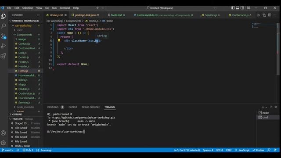The width and height of the screenshot is (281, 158).
Task: Open the Run and Debug view
Action: pyautogui.click(x=3, y=46)
